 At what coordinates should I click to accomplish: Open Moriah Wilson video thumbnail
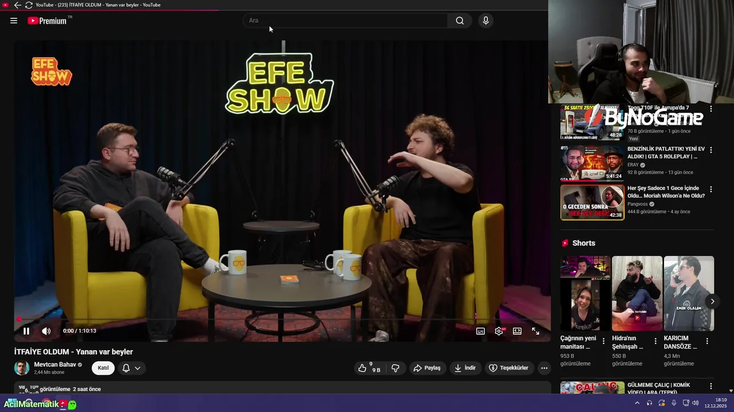tap(592, 202)
